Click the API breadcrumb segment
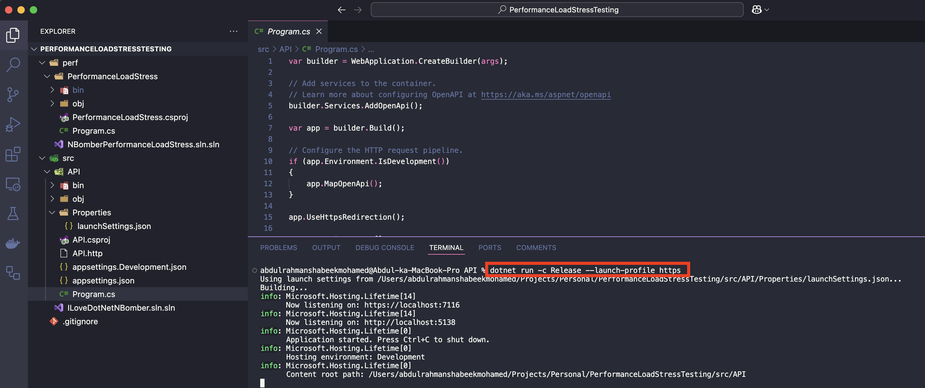 pyautogui.click(x=286, y=49)
